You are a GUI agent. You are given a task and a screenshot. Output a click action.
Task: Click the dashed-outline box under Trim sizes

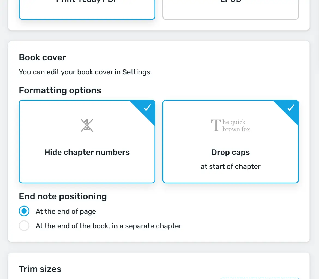point(260,278)
